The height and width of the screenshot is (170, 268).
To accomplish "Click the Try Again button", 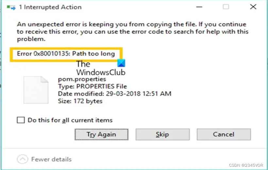I will (101, 134).
